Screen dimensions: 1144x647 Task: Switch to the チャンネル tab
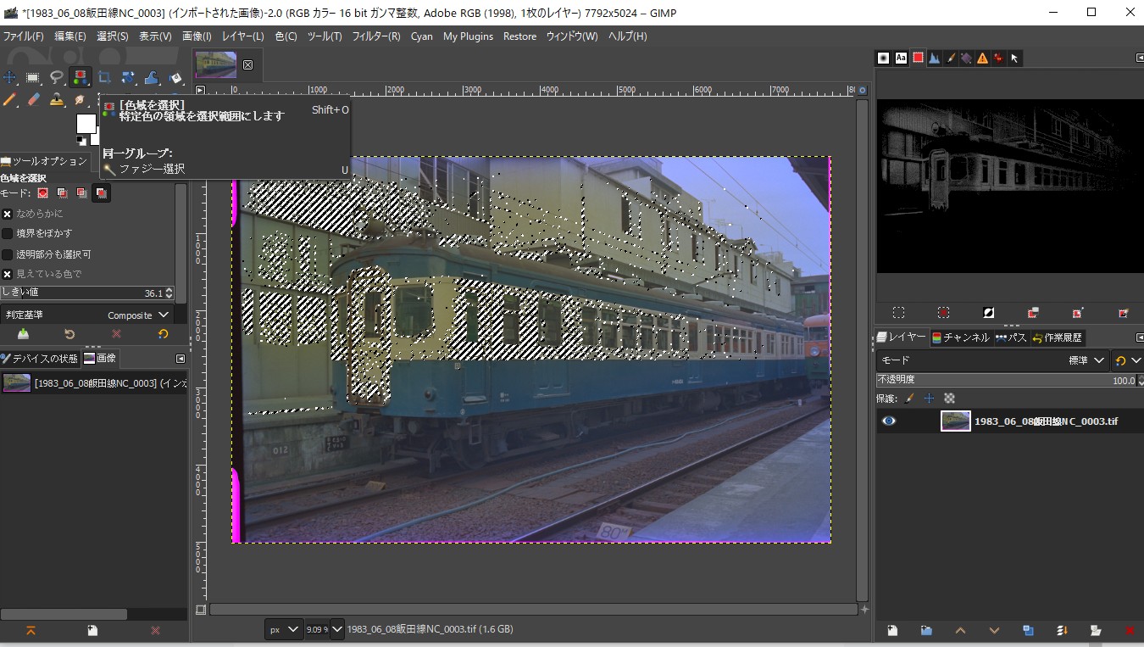(961, 337)
